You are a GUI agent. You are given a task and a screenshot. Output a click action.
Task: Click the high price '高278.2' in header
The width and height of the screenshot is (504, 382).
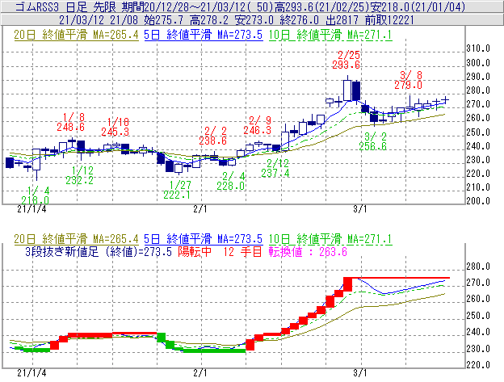tap(208, 20)
